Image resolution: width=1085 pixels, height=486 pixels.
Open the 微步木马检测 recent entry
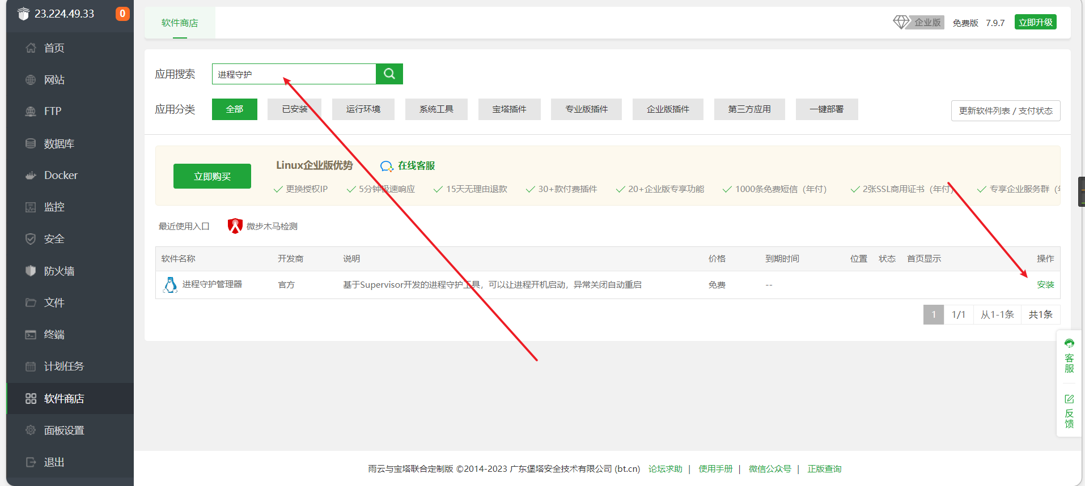pyautogui.click(x=272, y=227)
